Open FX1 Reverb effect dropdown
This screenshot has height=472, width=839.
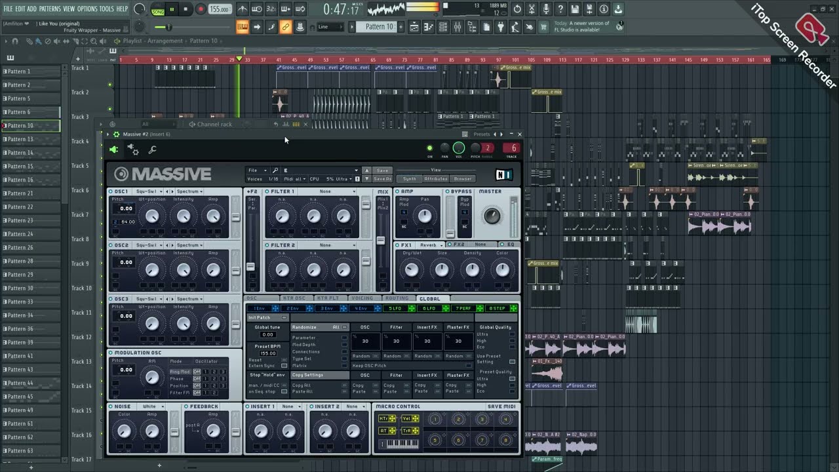click(x=431, y=245)
